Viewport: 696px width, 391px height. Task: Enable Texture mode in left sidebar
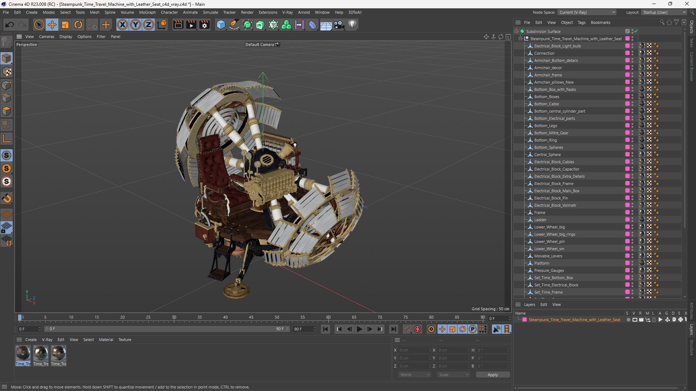[x=7, y=72]
